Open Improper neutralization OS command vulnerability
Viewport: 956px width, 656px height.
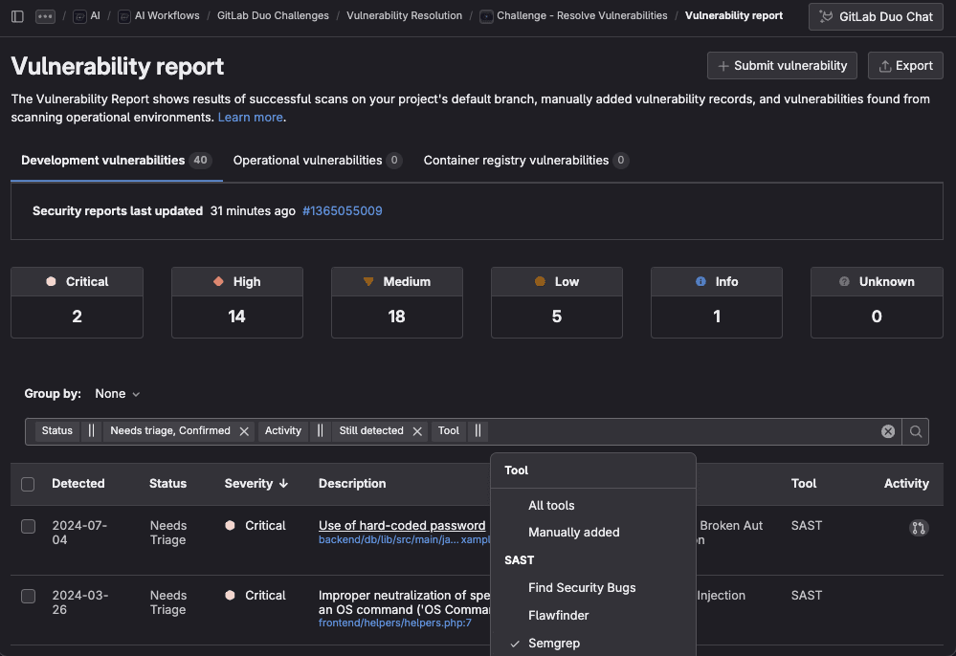[x=404, y=602]
